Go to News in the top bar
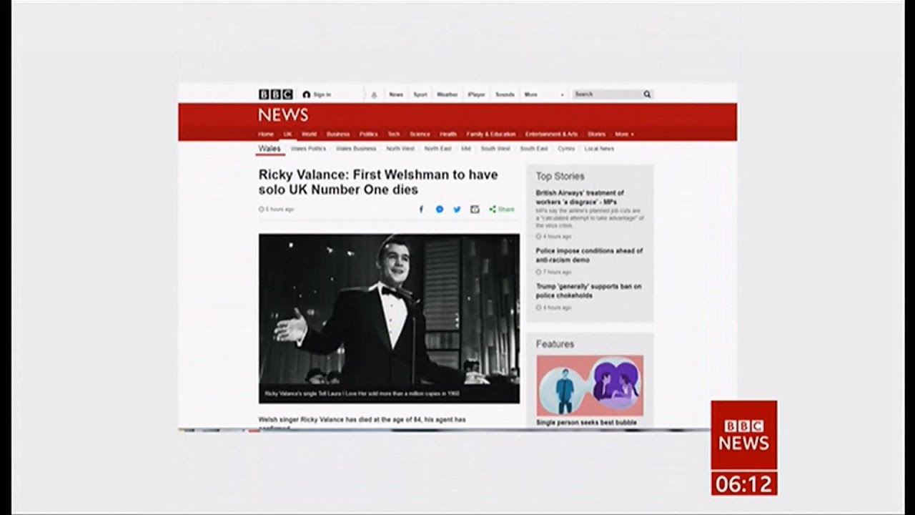This screenshot has width=915, height=515. tap(396, 94)
